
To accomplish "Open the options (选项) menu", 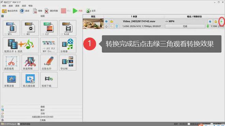I will (x=24, y=6).
